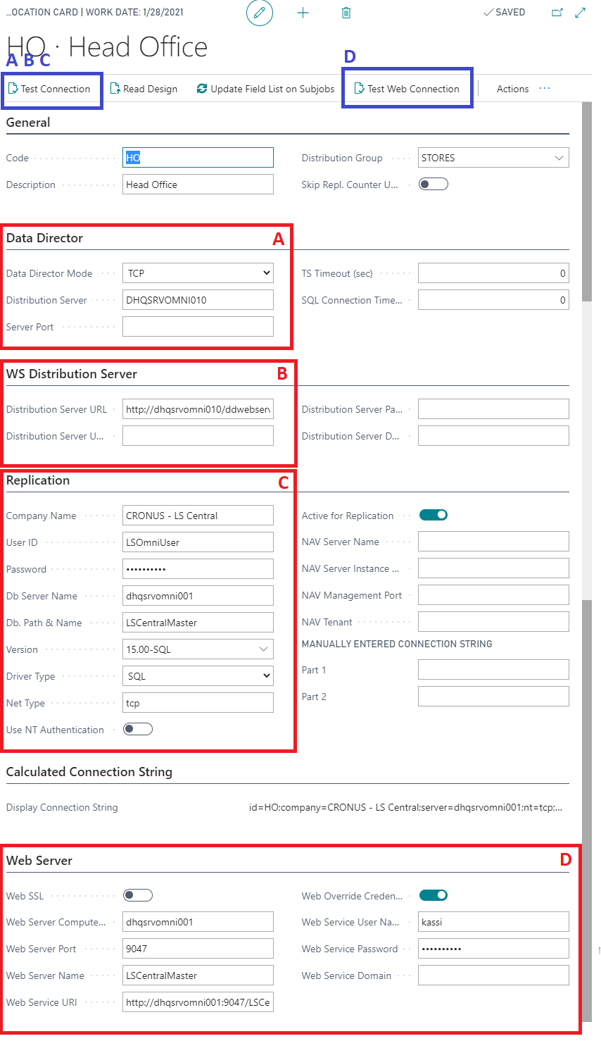Click the plus new record icon

[x=303, y=13]
